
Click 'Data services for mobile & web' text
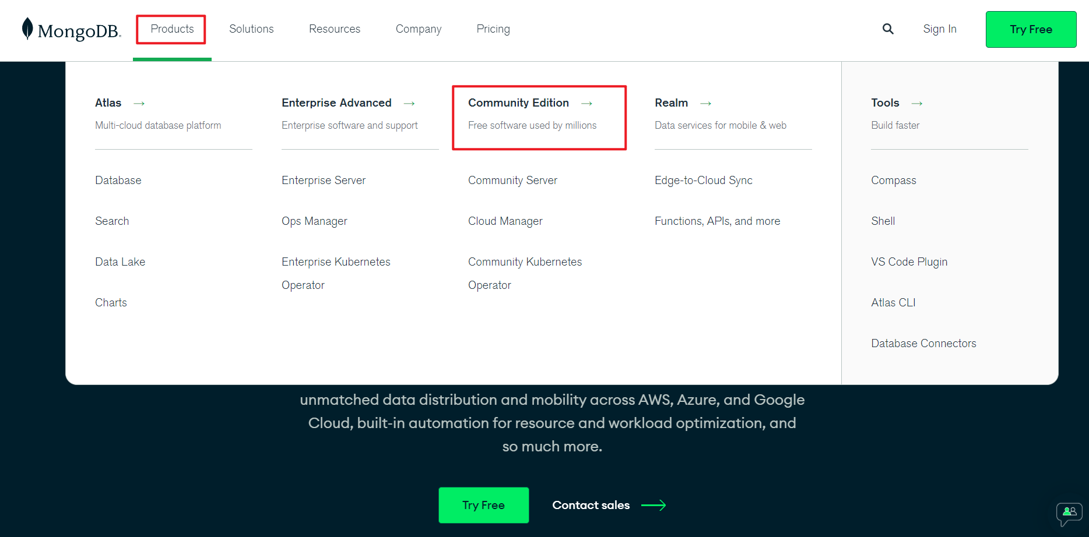[x=721, y=125]
